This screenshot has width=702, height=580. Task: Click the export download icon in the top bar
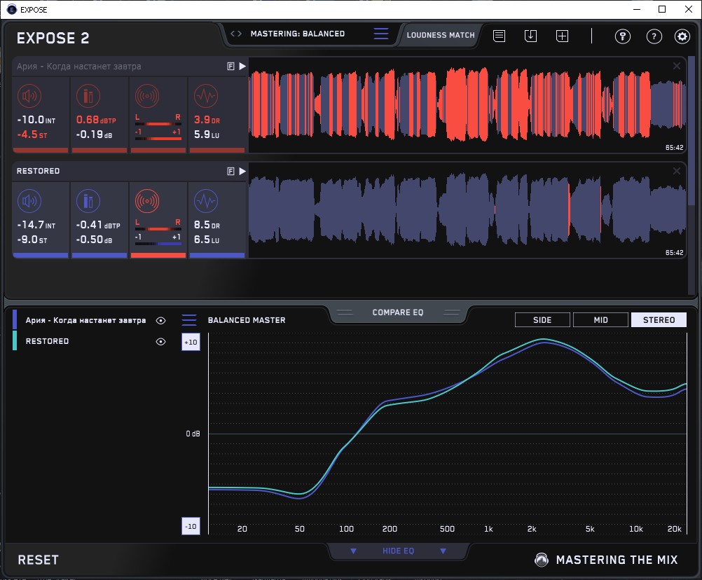pyautogui.click(x=530, y=36)
